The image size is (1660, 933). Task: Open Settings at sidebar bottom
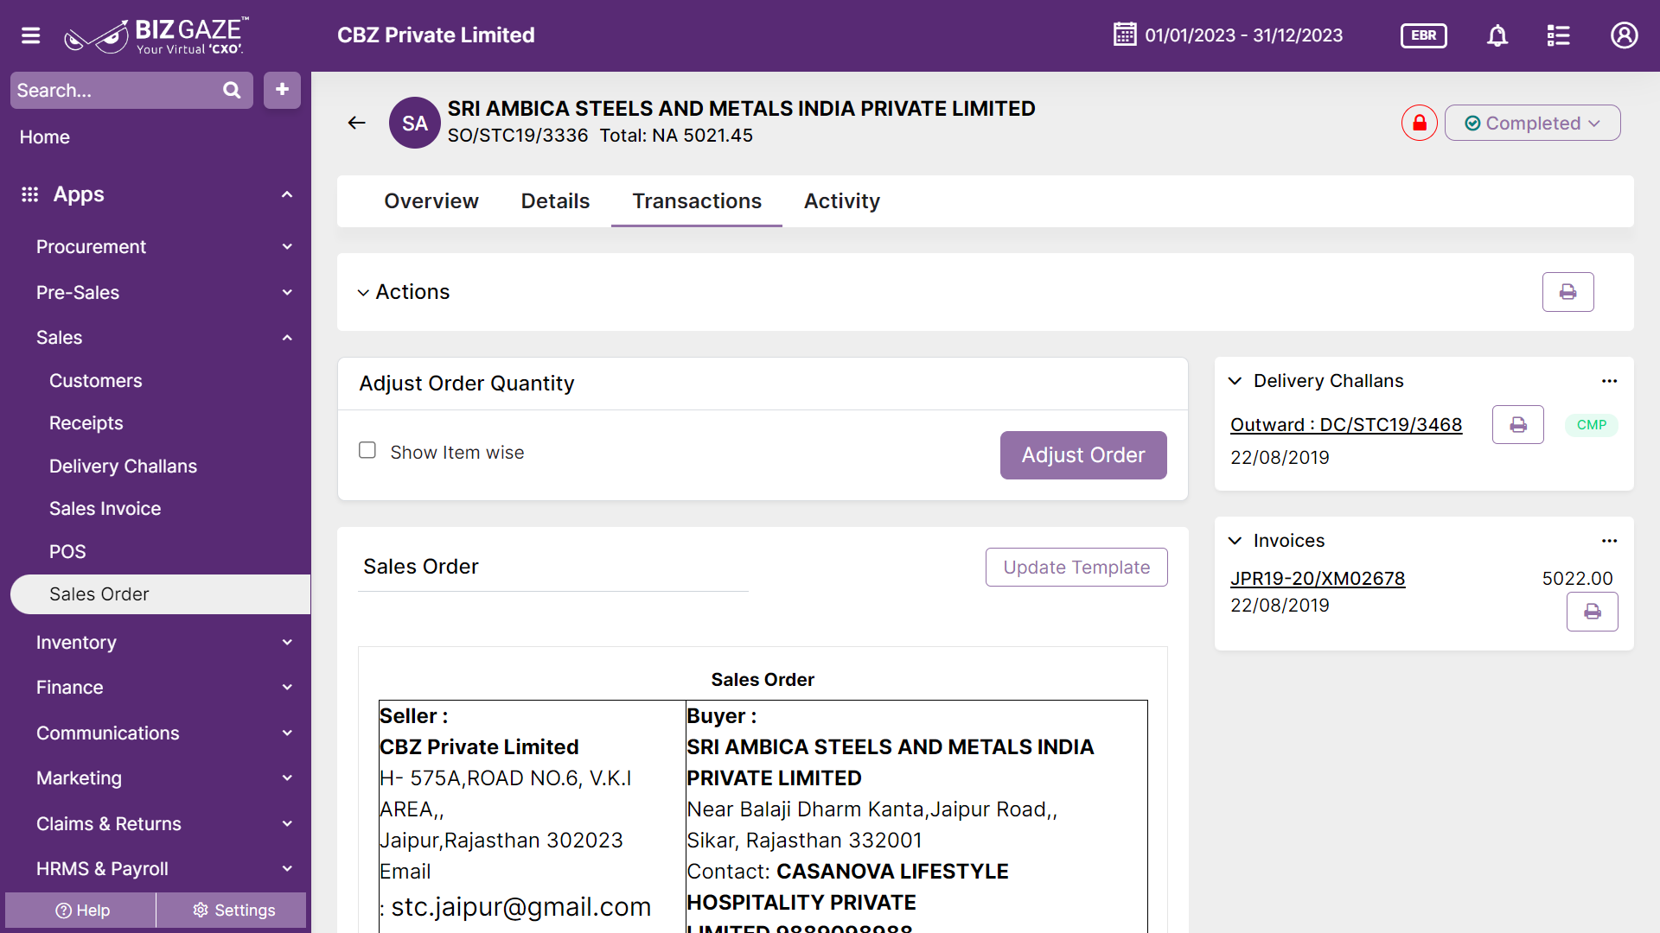point(232,911)
